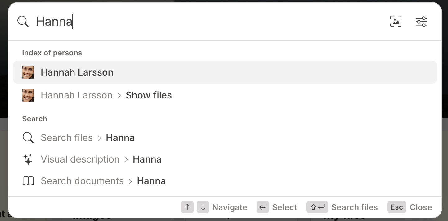
Task: Select Visual description for Hanna
Action: tap(225, 159)
